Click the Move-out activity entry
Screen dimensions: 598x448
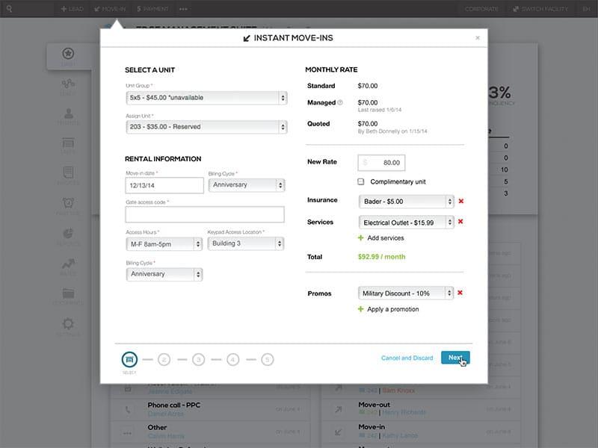(421, 408)
